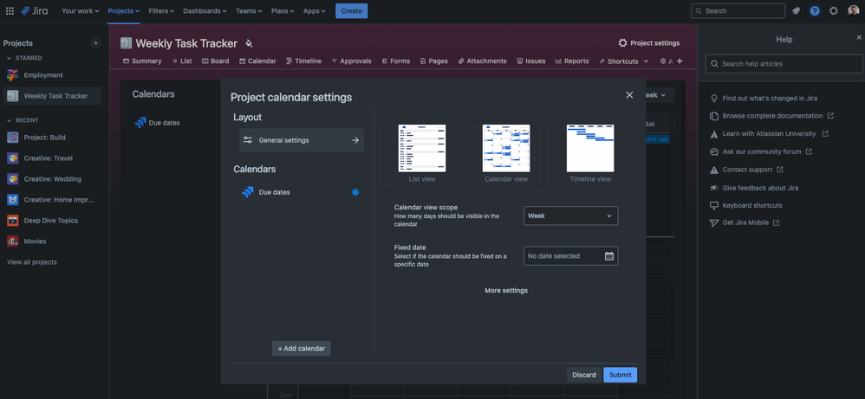Click the + Add calendar button

[x=302, y=348]
